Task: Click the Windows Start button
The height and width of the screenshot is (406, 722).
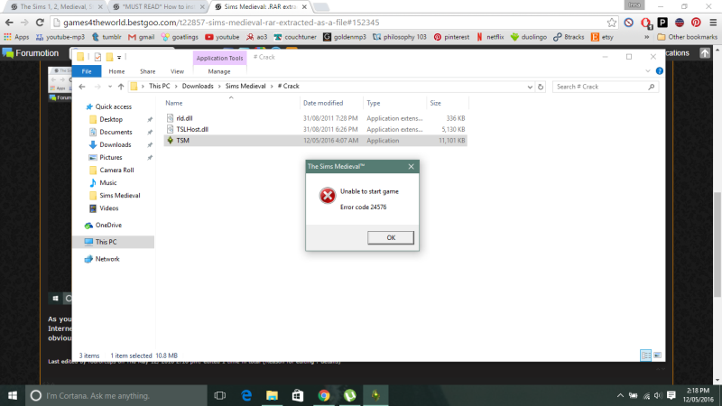Action: (x=13, y=395)
